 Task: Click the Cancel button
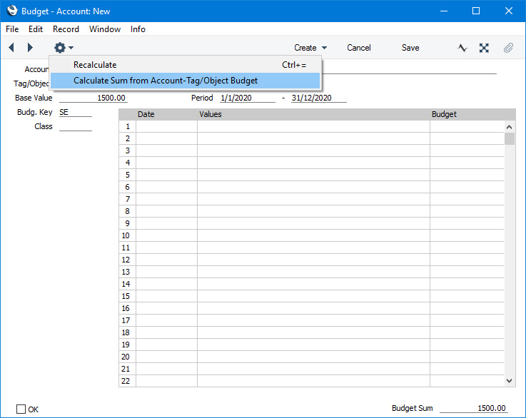pos(358,48)
